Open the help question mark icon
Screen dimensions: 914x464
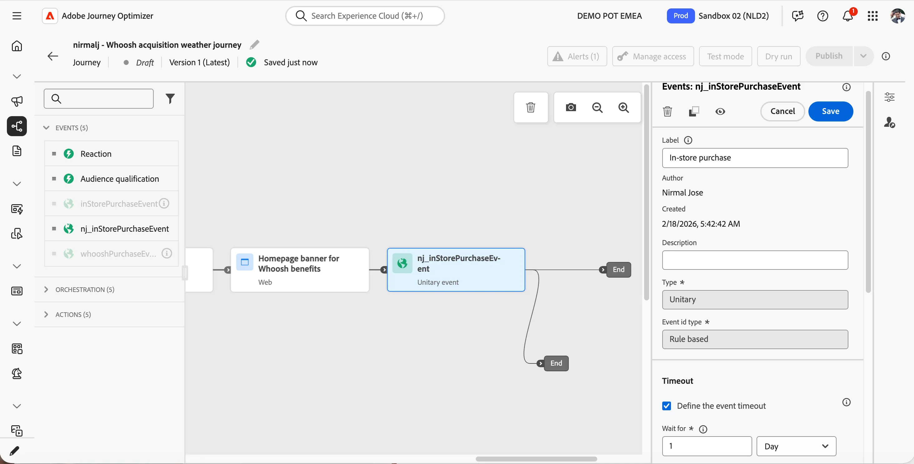point(822,16)
